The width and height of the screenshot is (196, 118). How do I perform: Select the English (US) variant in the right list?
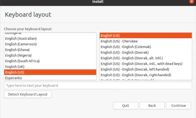click(110, 36)
